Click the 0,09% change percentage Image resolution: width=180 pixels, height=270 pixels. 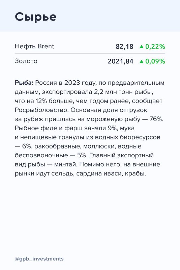tap(155, 61)
